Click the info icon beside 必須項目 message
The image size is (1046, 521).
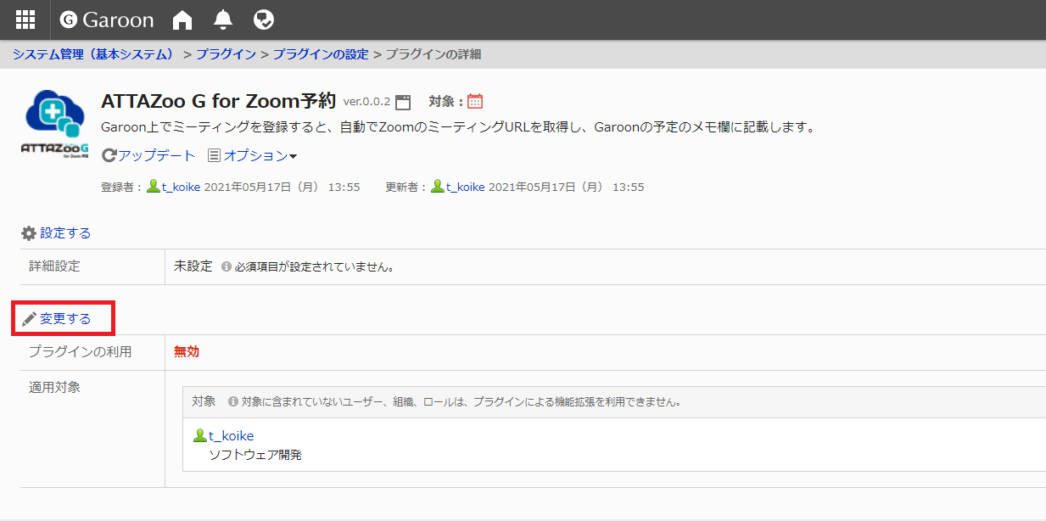[227, 266]
